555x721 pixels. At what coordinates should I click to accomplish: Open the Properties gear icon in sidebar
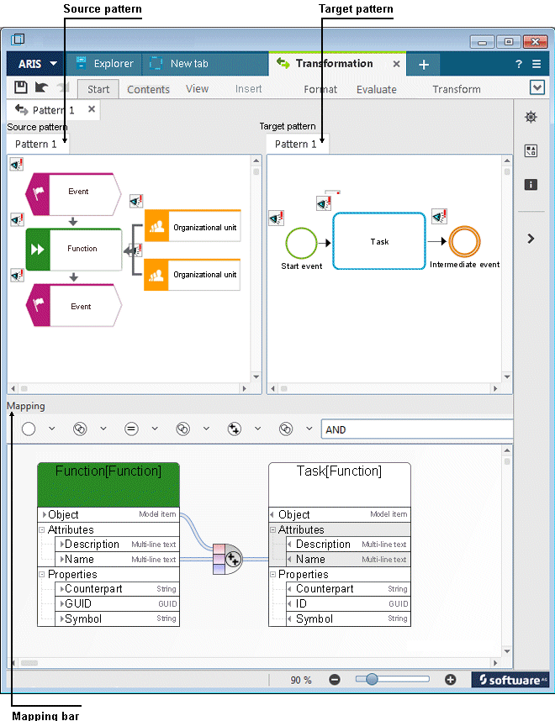point(531,117)
